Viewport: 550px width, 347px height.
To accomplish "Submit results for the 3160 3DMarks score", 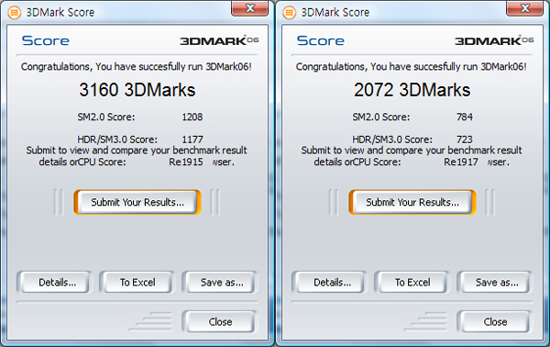I will [137, 202].
